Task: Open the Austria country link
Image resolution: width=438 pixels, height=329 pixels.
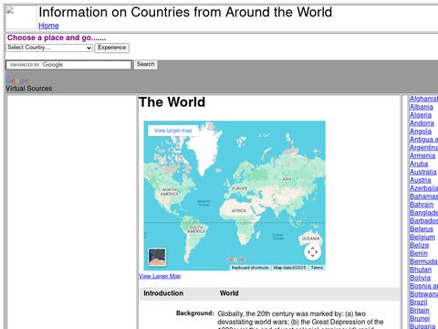Action: 420,180
